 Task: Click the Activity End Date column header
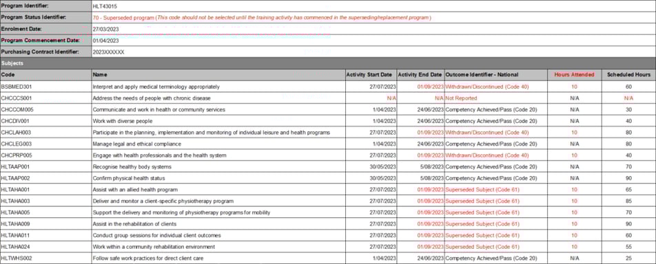420,75
